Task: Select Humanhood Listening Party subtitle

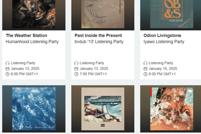Action: point(32,42)
